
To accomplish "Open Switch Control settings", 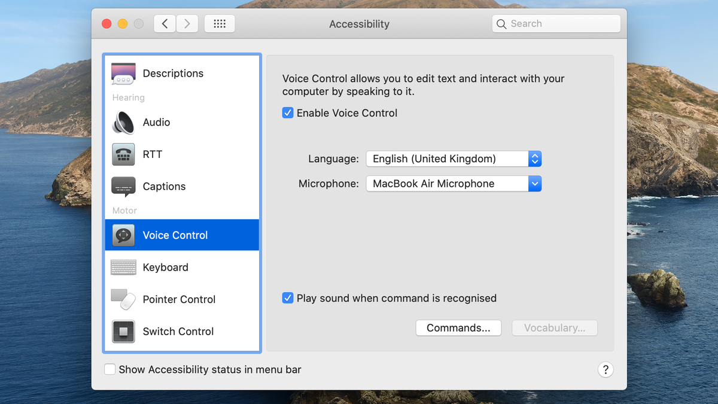I will [x=178, y=331].
